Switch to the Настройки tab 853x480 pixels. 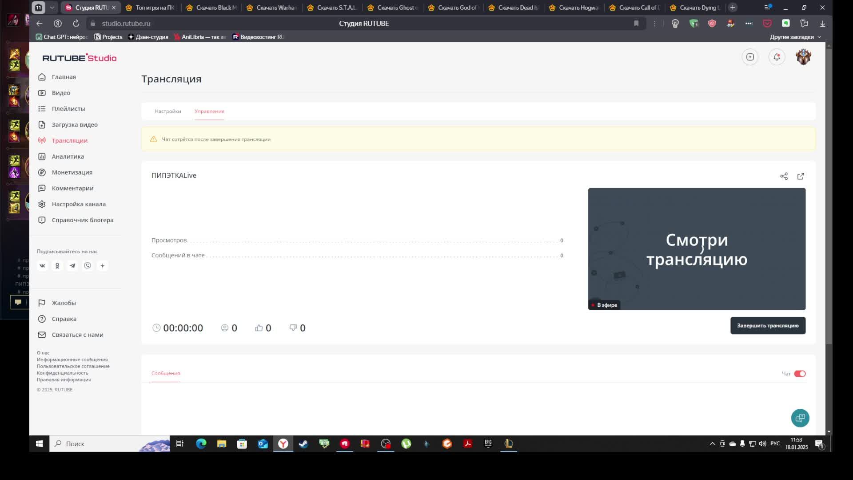click(168, 112)
